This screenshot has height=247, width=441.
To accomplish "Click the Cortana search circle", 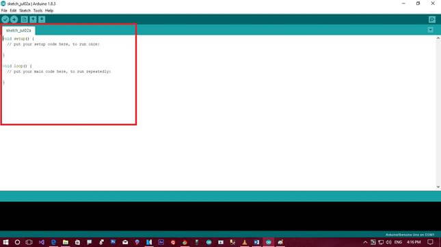I will tap(17, 242).
